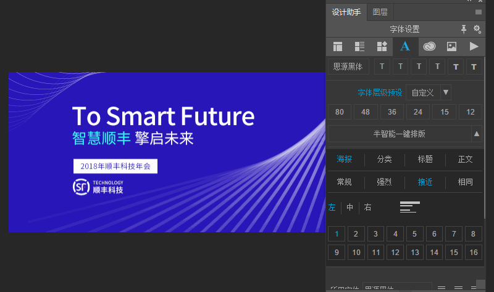
Task: Choose layout preset 13
Action: coord(414,253)
